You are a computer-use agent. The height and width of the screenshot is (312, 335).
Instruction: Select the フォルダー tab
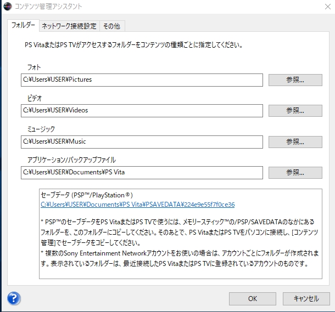click(23, 25)
